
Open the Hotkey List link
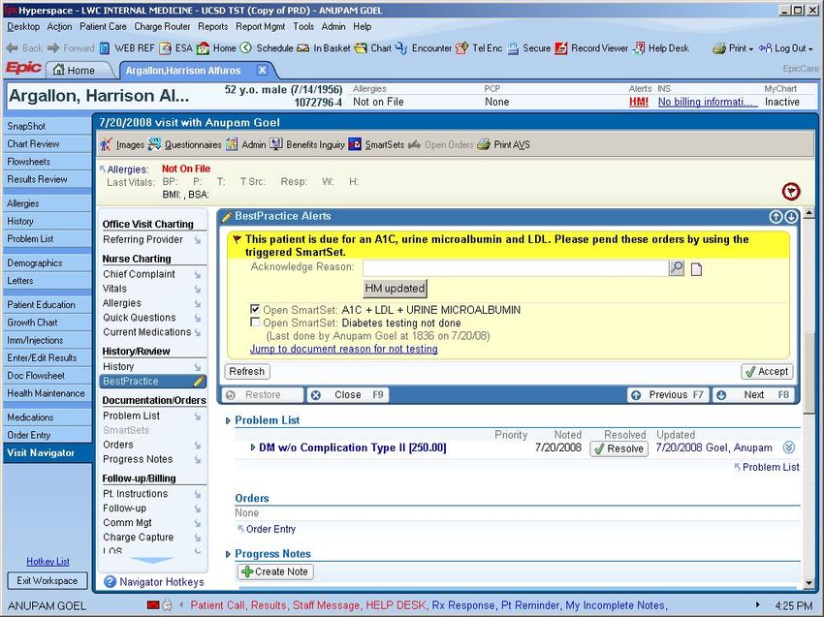pyautogui.click(x=48, y=562)
